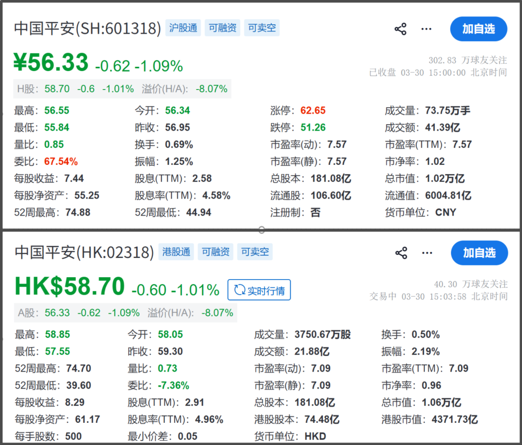The height and width of the screenshot is (445, 522).
Task: Click the HK$58.70 current price
Action: 70,287
